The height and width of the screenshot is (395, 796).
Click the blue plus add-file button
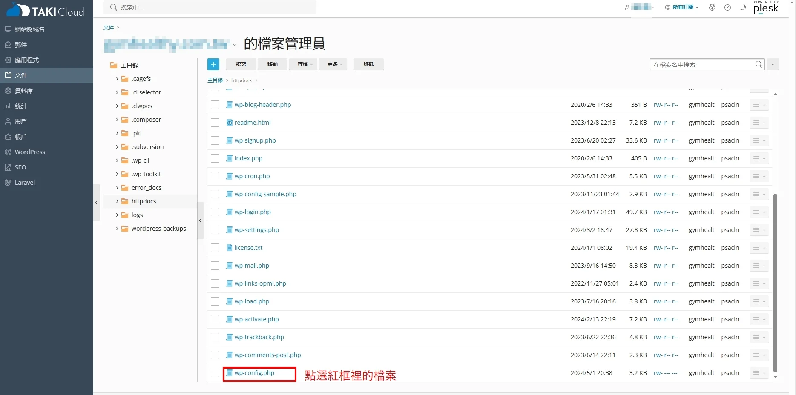tap(213, 64)
